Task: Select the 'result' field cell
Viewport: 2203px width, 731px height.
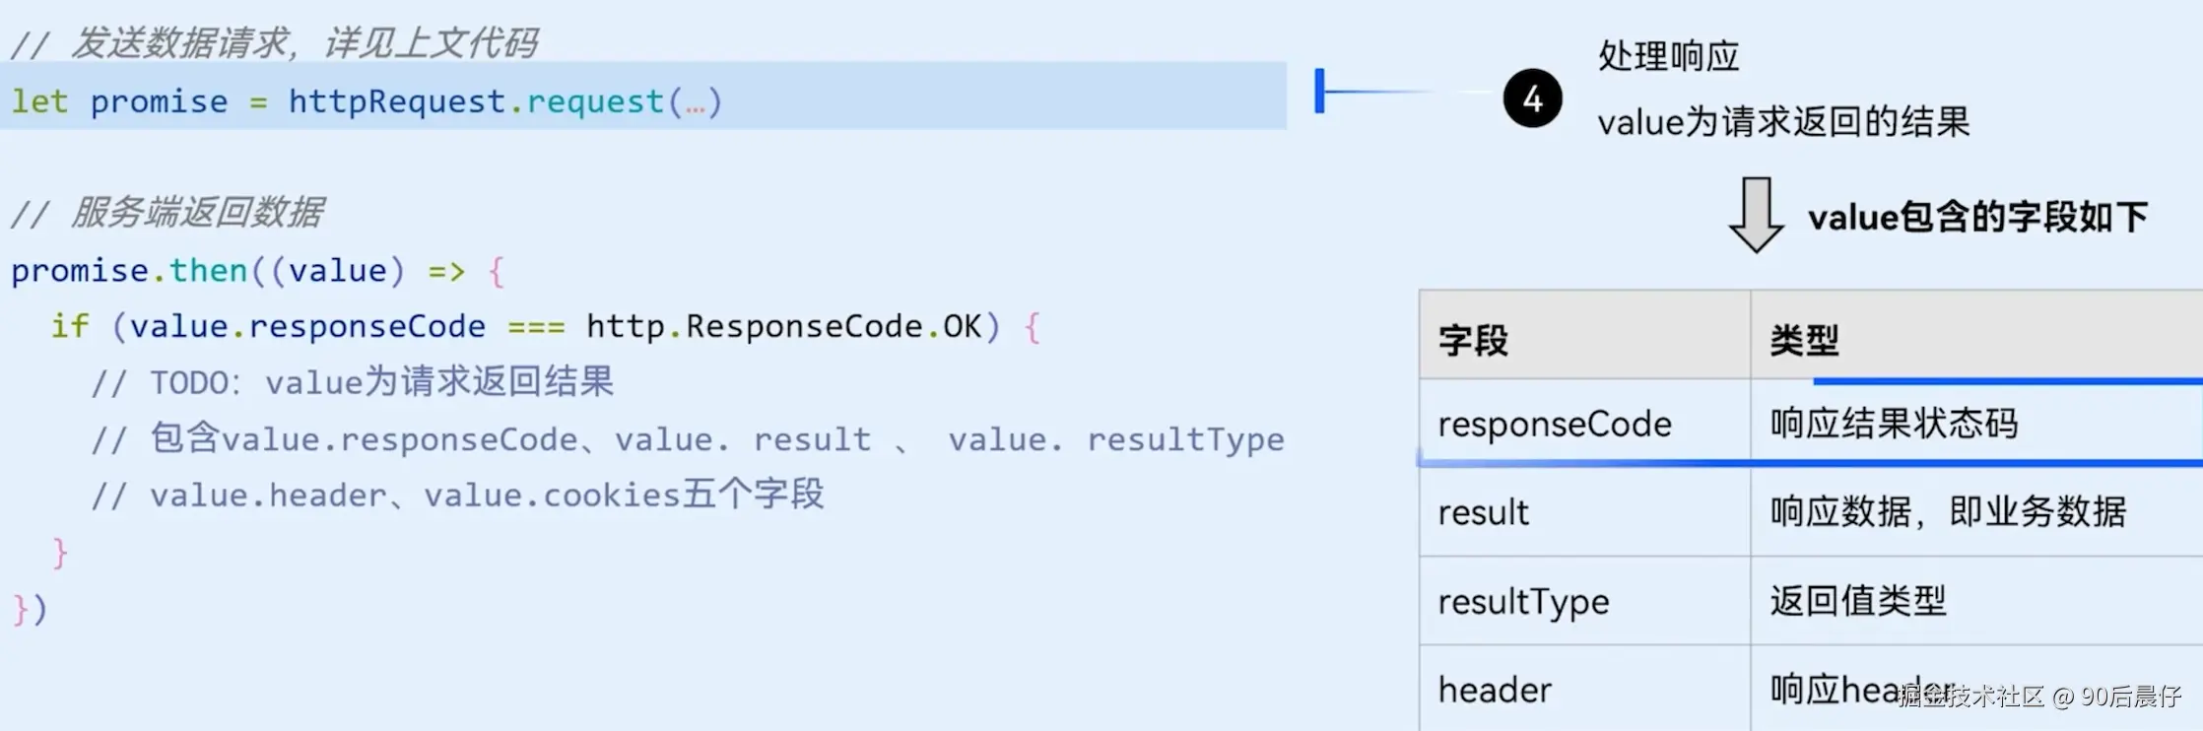Action: (1483, 512)
